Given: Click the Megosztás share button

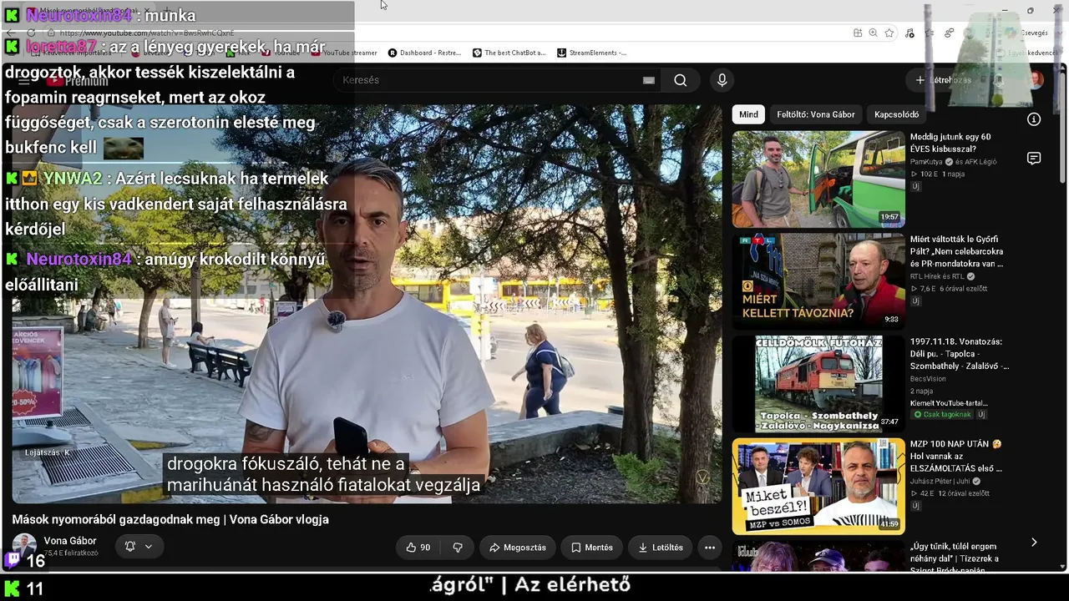Looking at the screenshot, I should click(x=518, y=548).
